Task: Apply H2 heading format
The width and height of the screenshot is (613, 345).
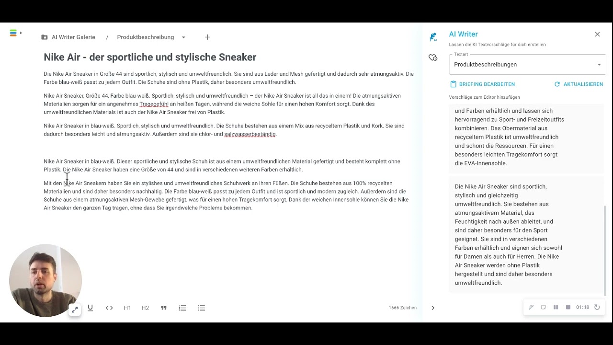Action: click(x=145, y=308)
